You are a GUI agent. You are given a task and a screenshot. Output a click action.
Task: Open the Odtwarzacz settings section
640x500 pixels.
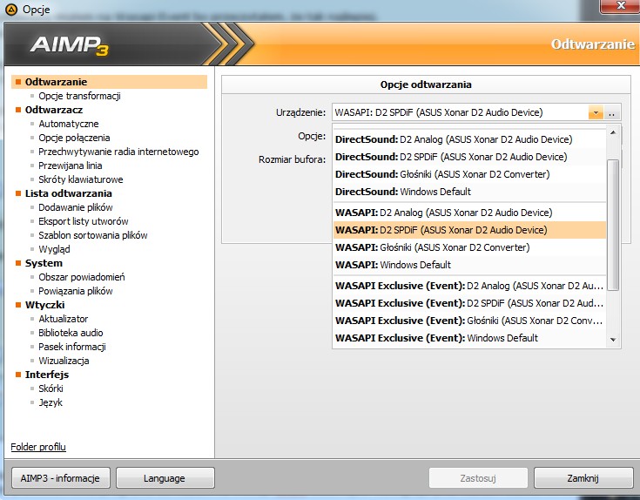(x=54, y=110)
